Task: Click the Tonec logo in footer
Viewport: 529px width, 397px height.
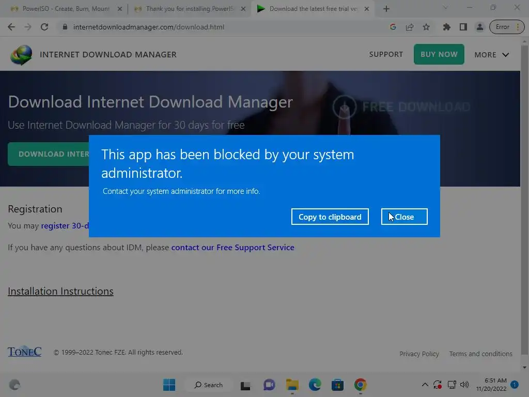Action: point(25,352)
